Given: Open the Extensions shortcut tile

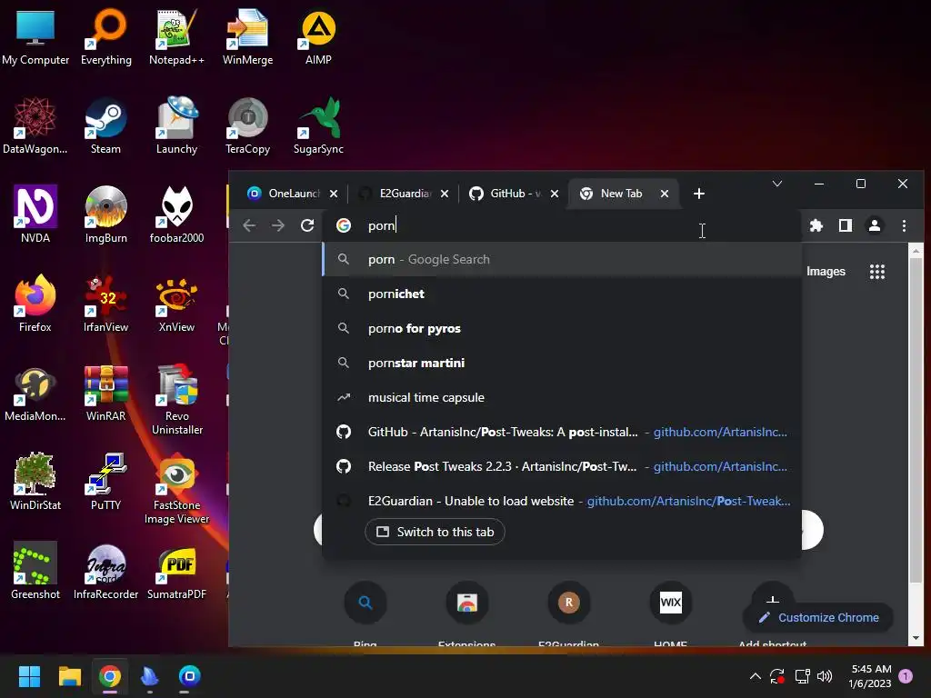Looking at the screenshot, I should tap(466, 613).
